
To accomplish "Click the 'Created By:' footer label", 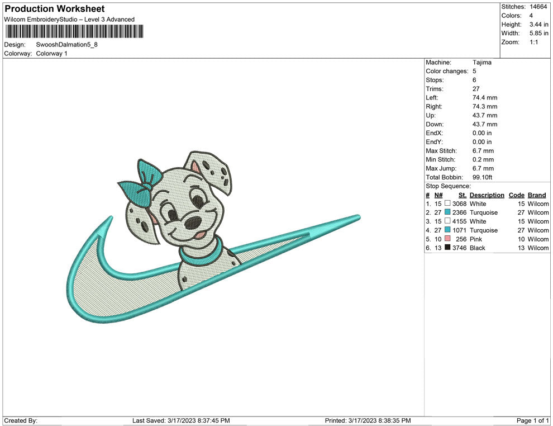I will coord(21,420).
